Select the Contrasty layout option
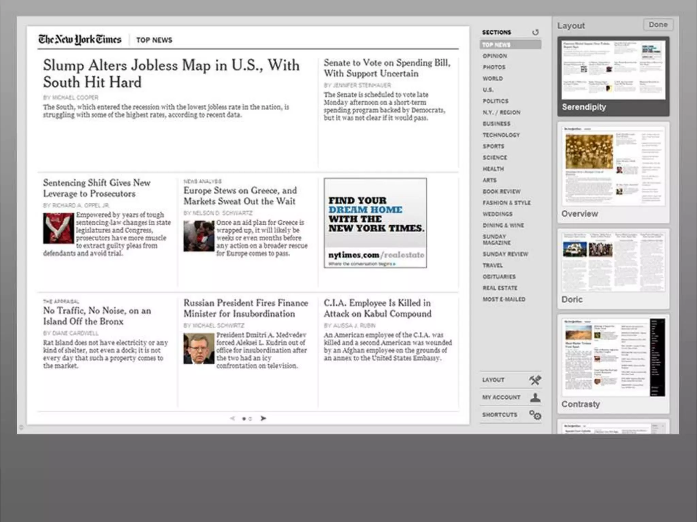 click(x=613, y=358)
